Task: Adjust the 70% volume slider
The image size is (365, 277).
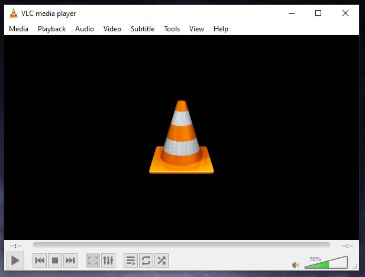Action: pos(326,262)
